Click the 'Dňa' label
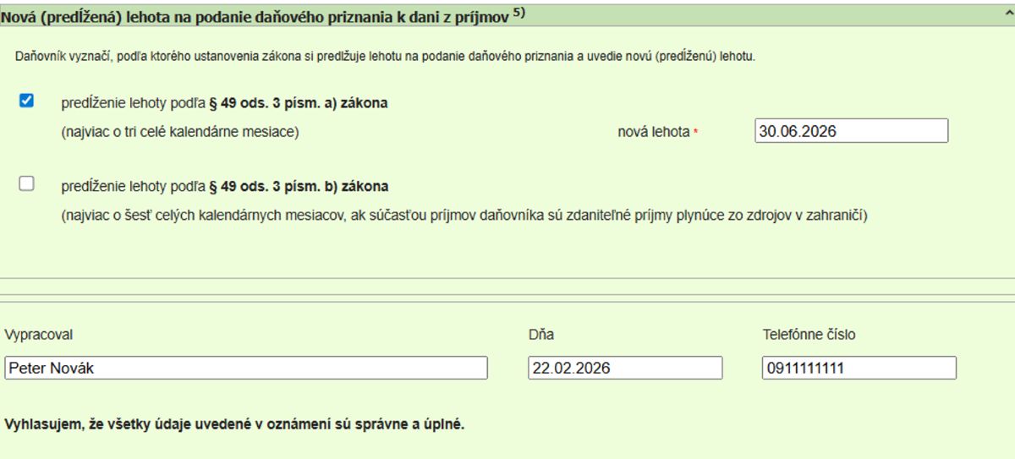The width and height of the screenshot is (1015, 459). pos(540,335)
